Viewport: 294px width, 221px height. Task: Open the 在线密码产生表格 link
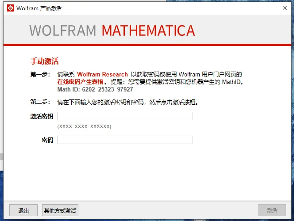(80, 82)
